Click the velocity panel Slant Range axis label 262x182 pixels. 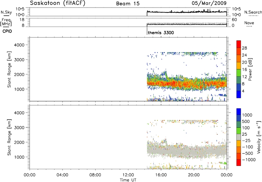(9, 137)
